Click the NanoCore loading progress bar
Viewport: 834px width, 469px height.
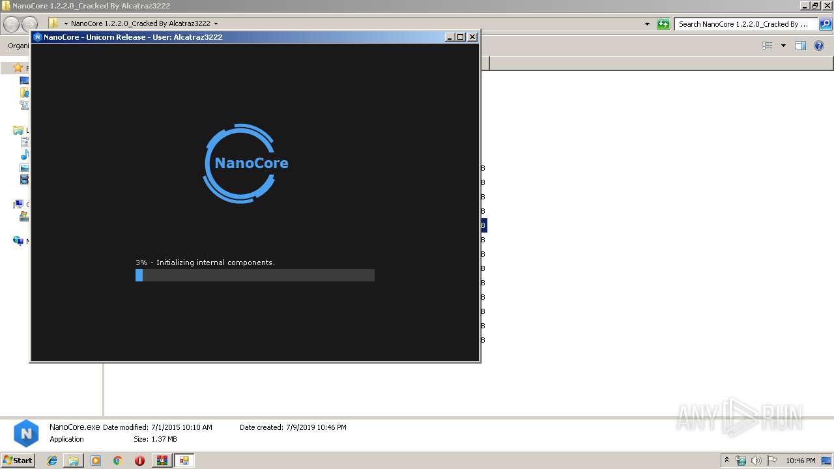[255, 276]
